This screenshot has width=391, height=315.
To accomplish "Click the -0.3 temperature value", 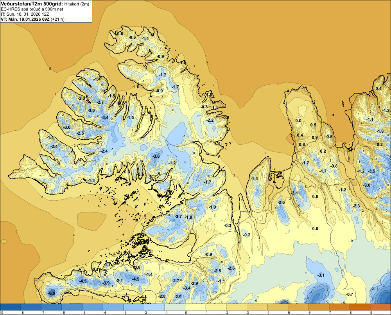I will click(x=228, y=225).
